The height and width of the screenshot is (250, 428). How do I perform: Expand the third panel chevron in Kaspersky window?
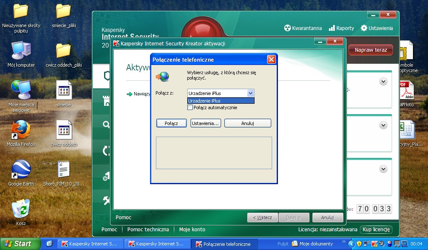(383, 169)
